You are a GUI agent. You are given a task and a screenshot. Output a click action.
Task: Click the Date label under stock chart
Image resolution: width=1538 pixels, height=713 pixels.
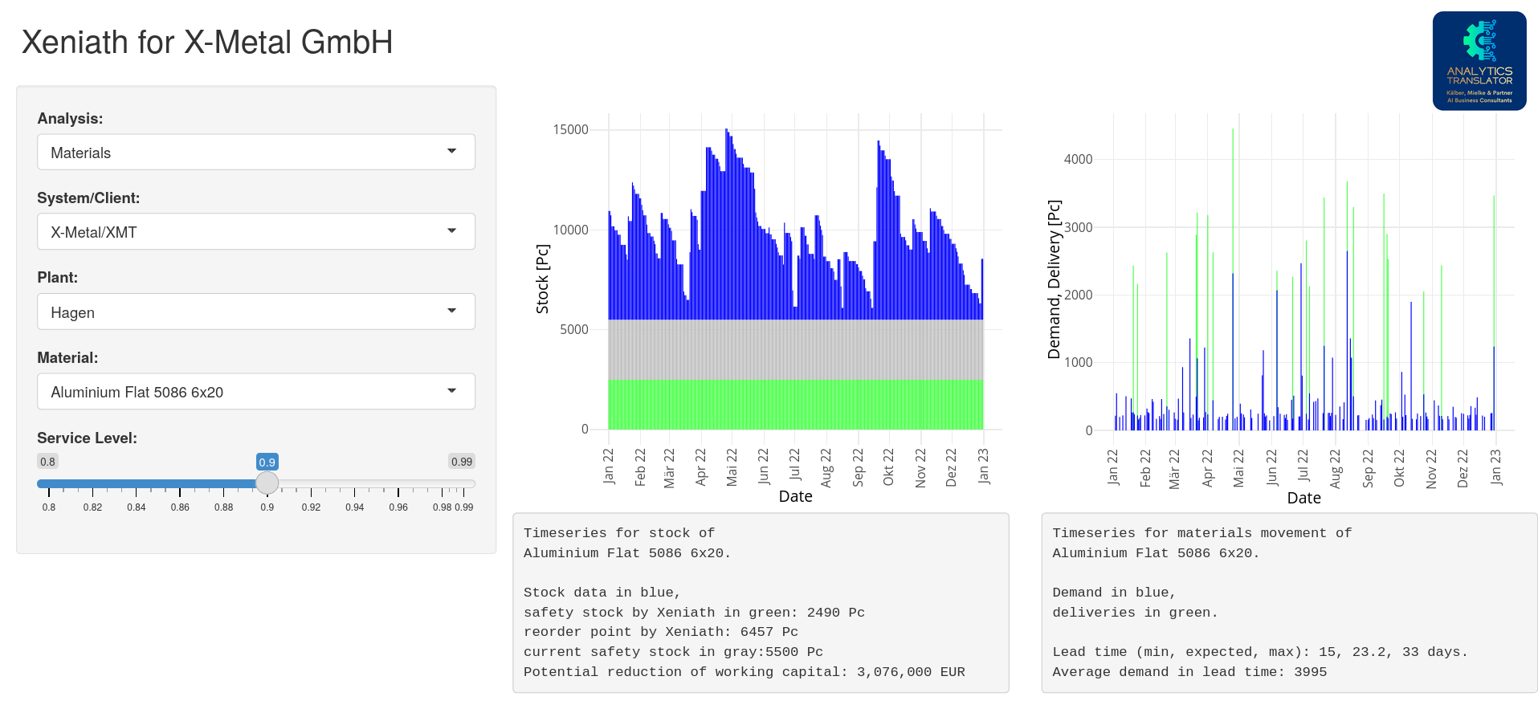pos(796,497)
